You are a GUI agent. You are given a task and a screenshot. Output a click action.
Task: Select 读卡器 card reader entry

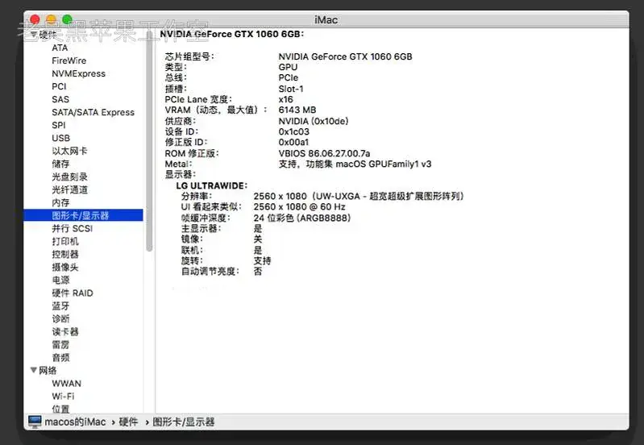[65, 331]
